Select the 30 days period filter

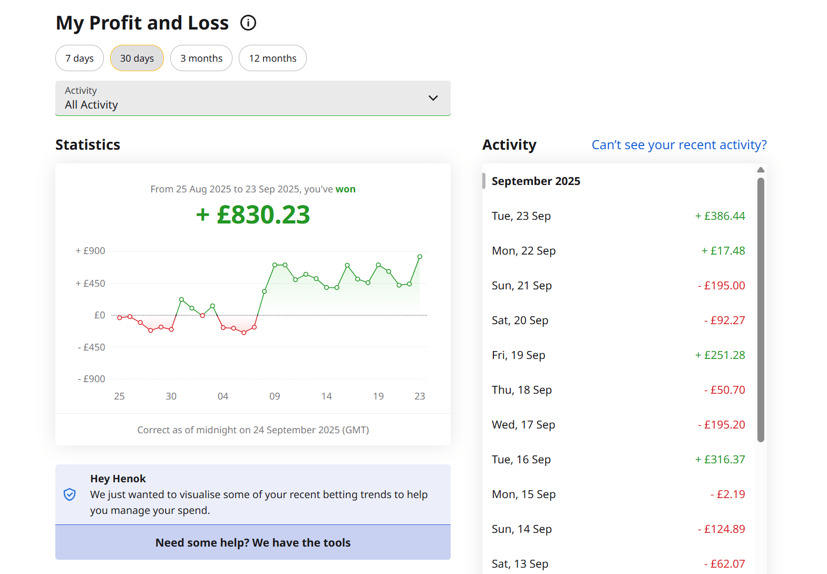(137, 58)
